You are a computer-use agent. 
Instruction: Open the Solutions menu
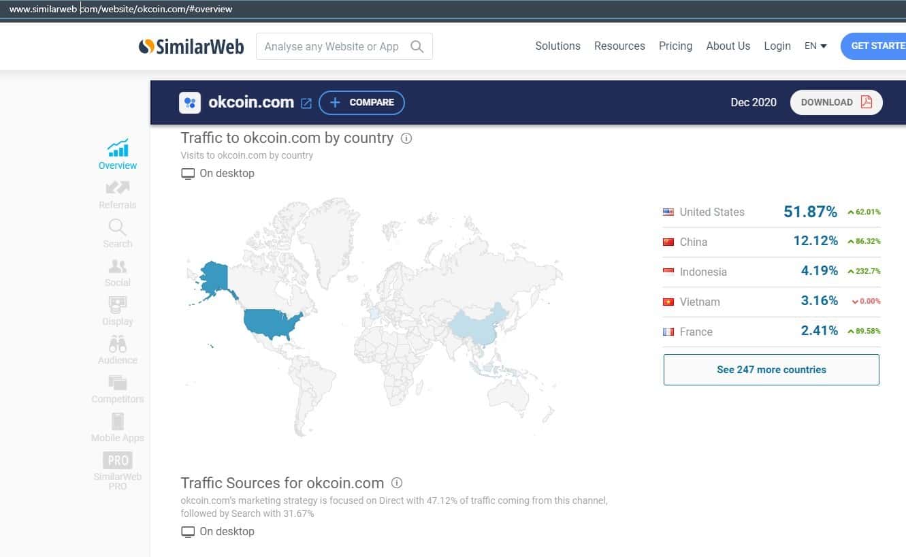[557, 46]
